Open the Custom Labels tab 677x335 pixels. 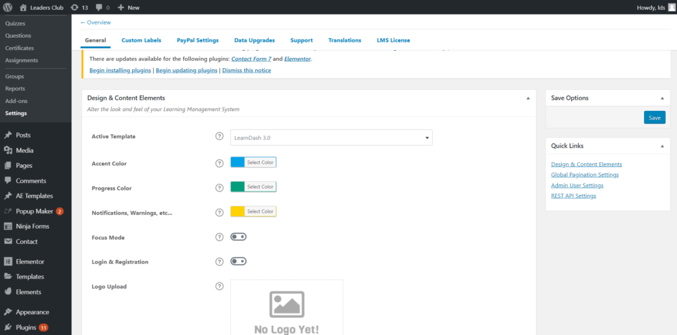[141, 40]
